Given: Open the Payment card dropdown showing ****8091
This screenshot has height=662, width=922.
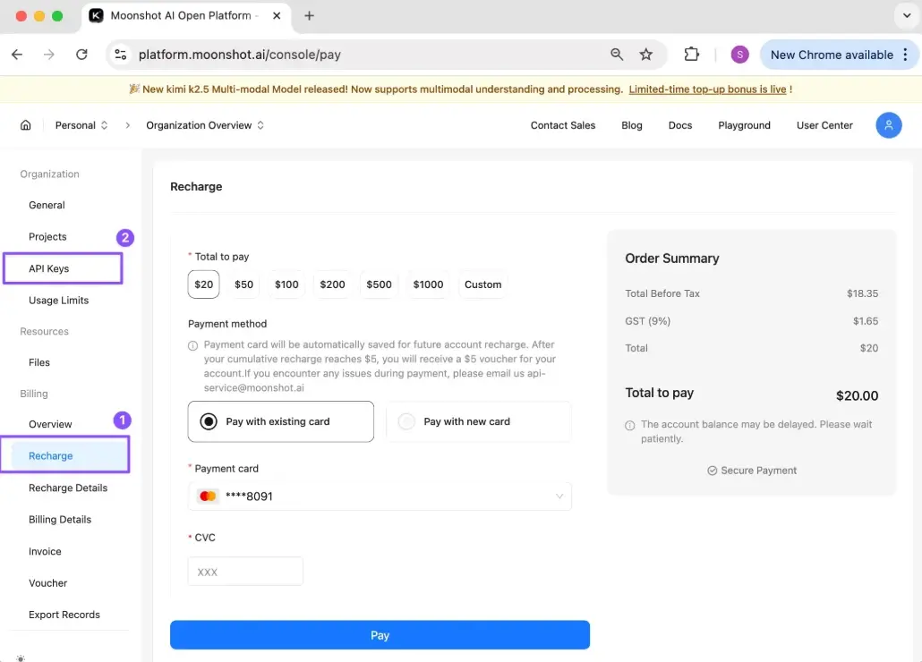Looking at the screenshot, I should [x=380, y=496].
